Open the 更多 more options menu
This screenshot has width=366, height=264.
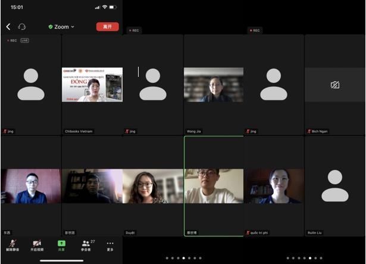(110, 245)
